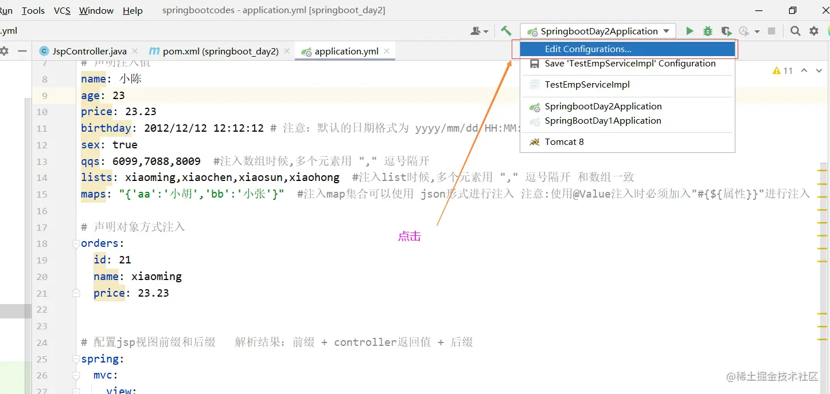830x394 pixels.
Task: Click 'name: xiaoming' under orders
Action: 138,277
